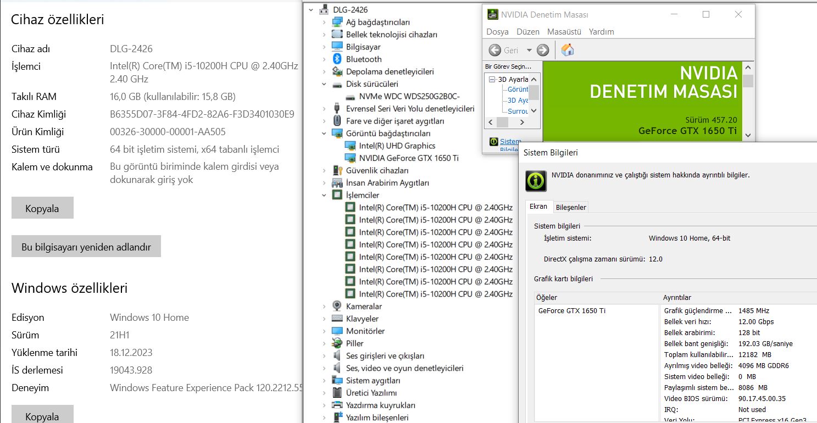Expand the Bluetooth node

324,59
